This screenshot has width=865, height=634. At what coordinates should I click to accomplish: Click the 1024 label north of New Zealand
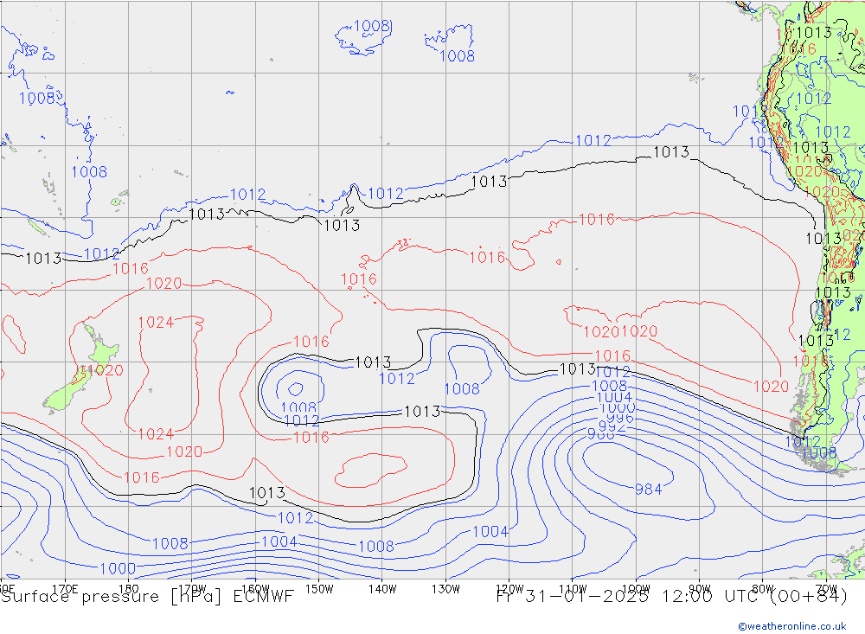click(x=156, y=323)
